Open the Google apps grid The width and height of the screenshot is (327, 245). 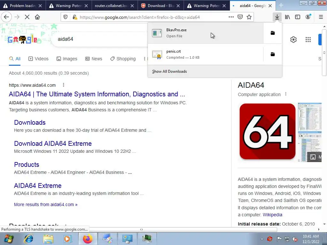pos(308,40)
